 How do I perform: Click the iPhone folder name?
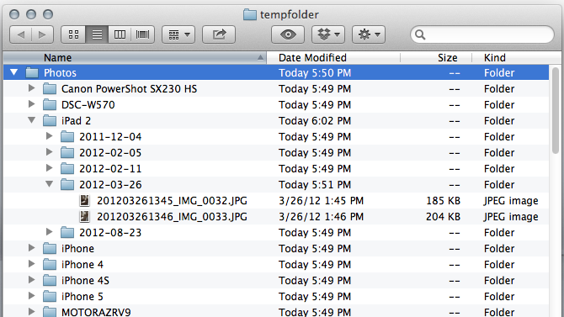click(77, 248)
